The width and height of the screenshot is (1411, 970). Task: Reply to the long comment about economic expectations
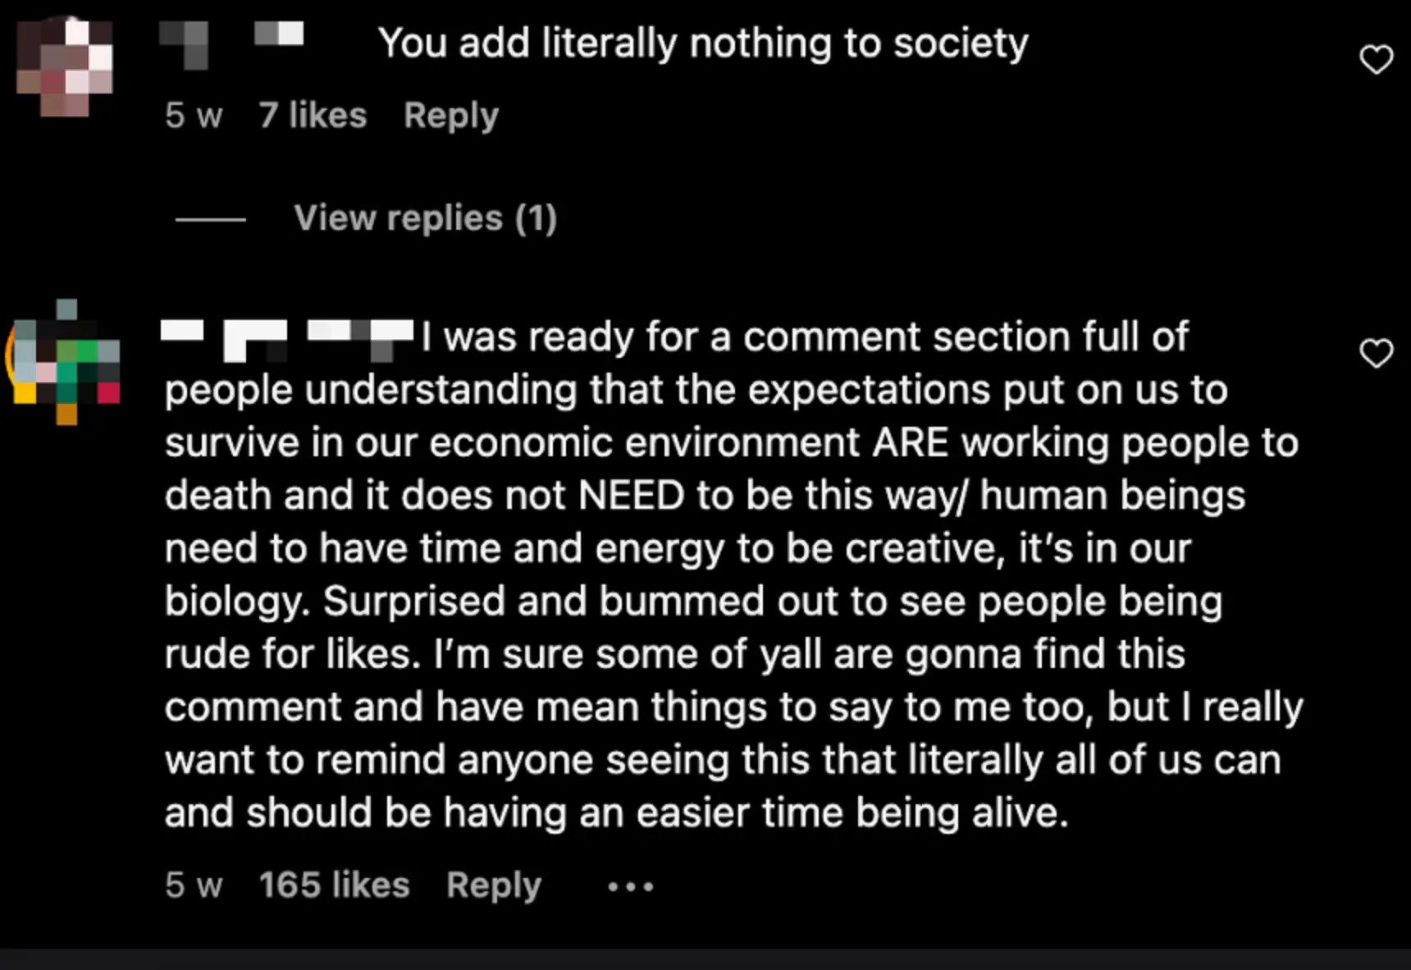pos(492,885)
